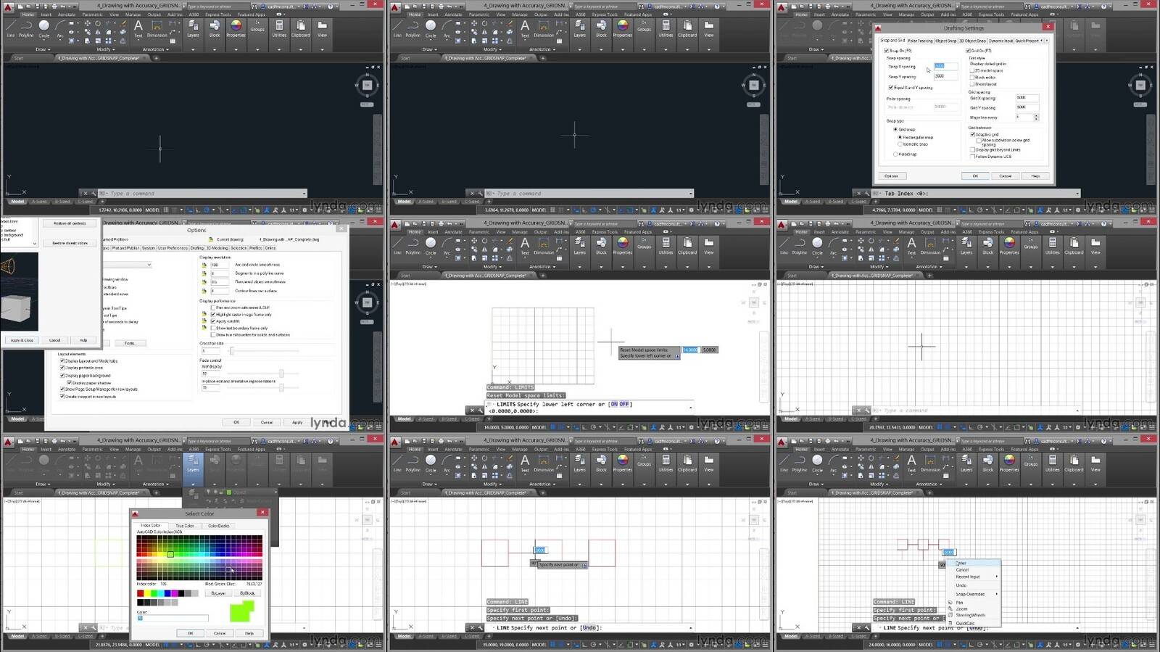This screenshot has height=652, width=1160.
Task: Uncheck Equal X and Y spacing
Action: click(x=891, y=88)
